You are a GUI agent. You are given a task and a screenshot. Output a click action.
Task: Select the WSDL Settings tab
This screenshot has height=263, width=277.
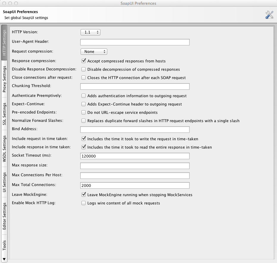click(x=4, y=148)
